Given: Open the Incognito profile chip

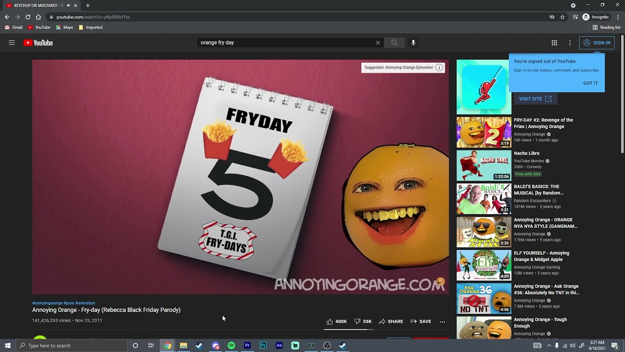Looking at the screenshot, I should click(596, 17).
